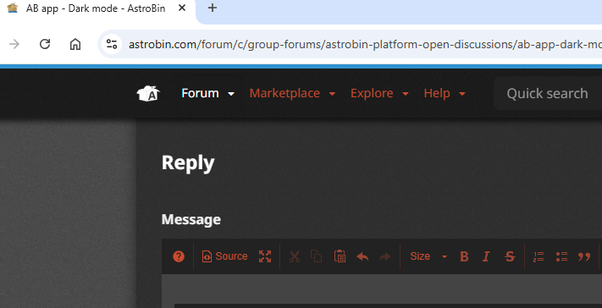This screenshot has width=602, height=308.
Task: Click the Redo arrow icon
Action: (x=384, y=256)
